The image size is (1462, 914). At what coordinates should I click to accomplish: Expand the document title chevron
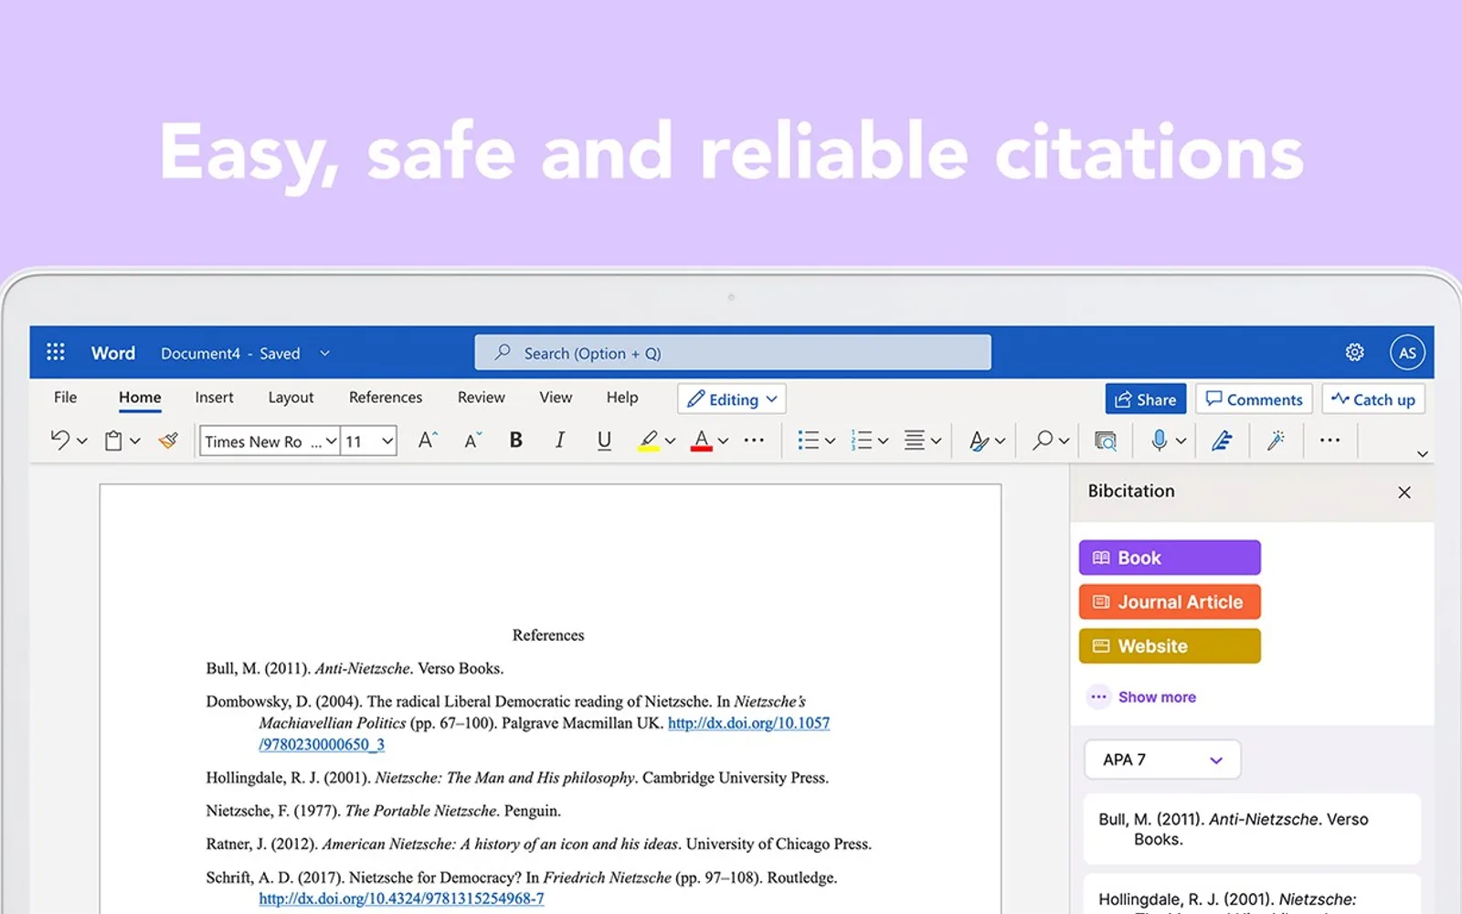coord(324,353)
